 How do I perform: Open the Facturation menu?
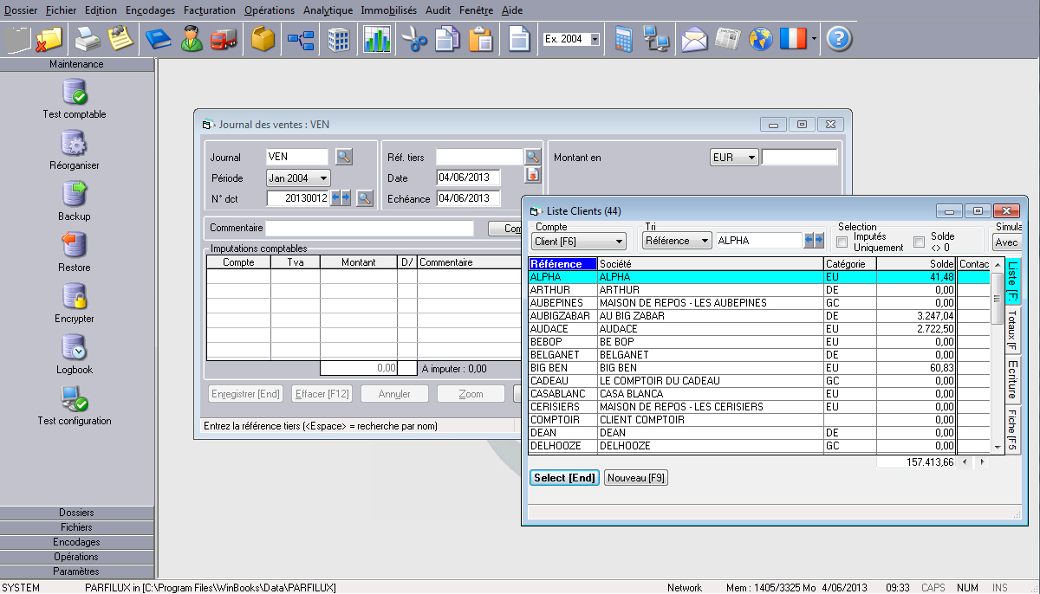[210, 10]
